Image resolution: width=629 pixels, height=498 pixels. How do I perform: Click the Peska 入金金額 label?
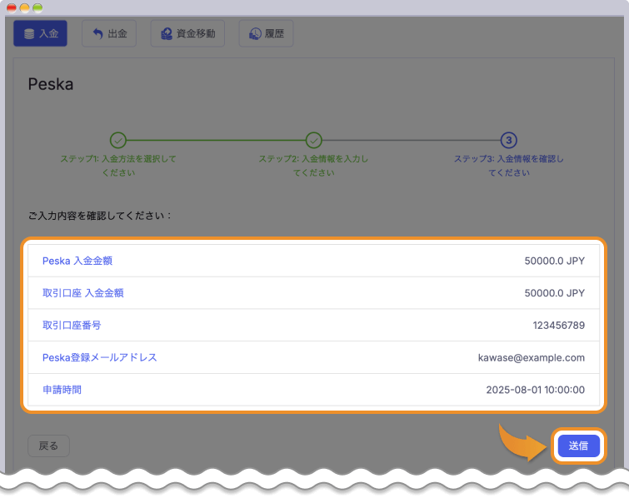pyautogui.click(x=77, y=261)
